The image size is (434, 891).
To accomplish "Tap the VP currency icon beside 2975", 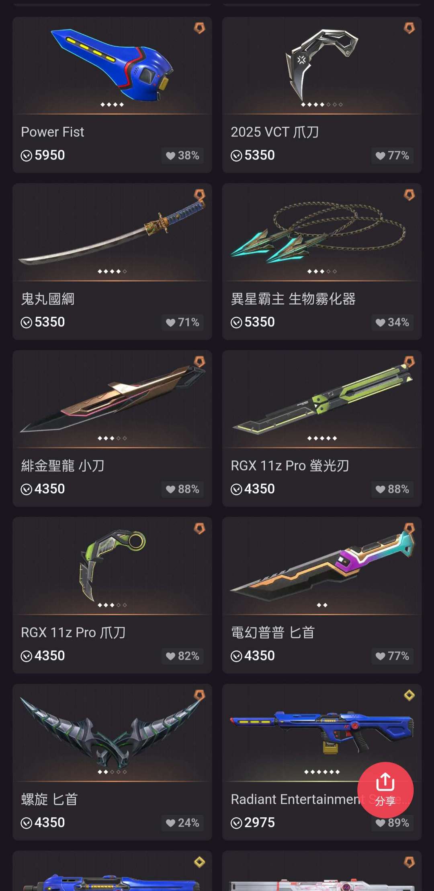I will 236,823.
